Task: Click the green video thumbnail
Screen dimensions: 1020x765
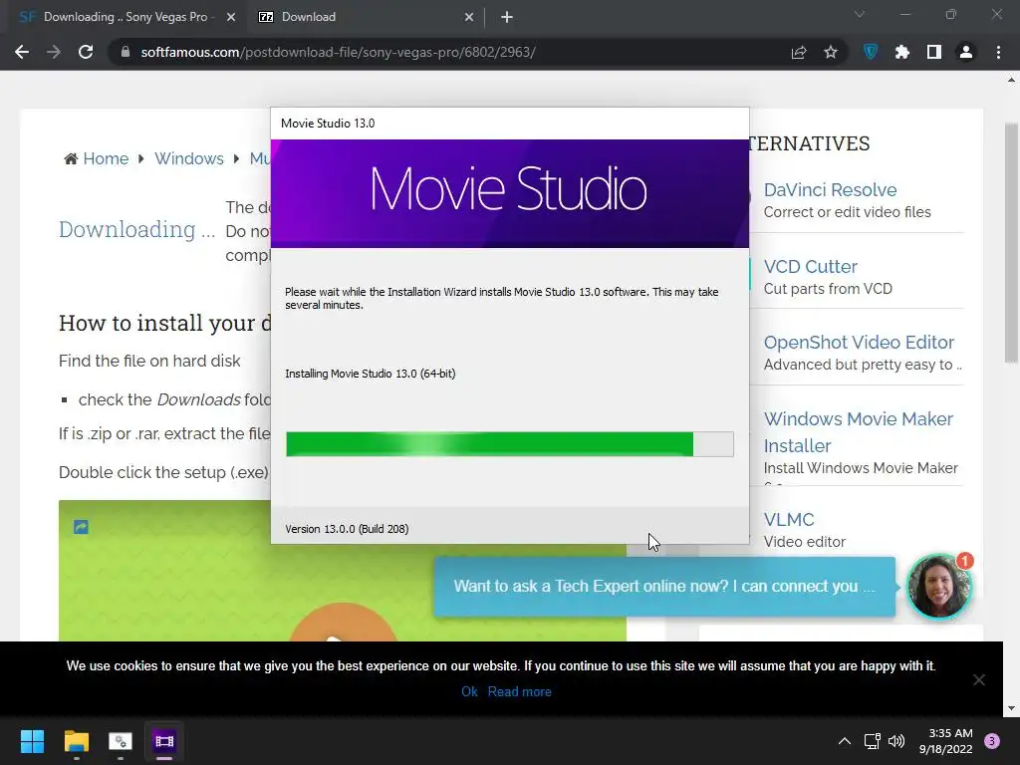Action: point(343,571)
